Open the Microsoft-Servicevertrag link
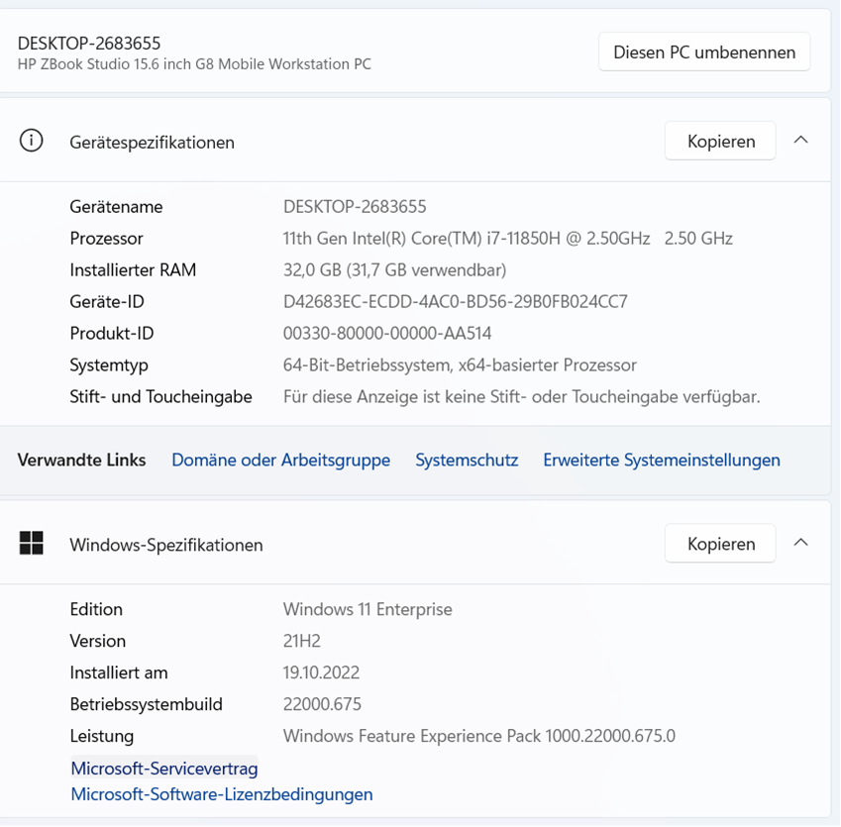Screen dimensions: 841x827 164,769
